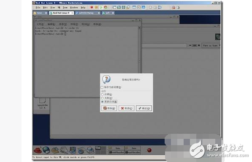This screenshot has height=162, width=252.
Task: Select the shut down radio option
Action: tap(103, 98)
